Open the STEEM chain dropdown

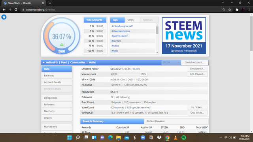point(171,62)
